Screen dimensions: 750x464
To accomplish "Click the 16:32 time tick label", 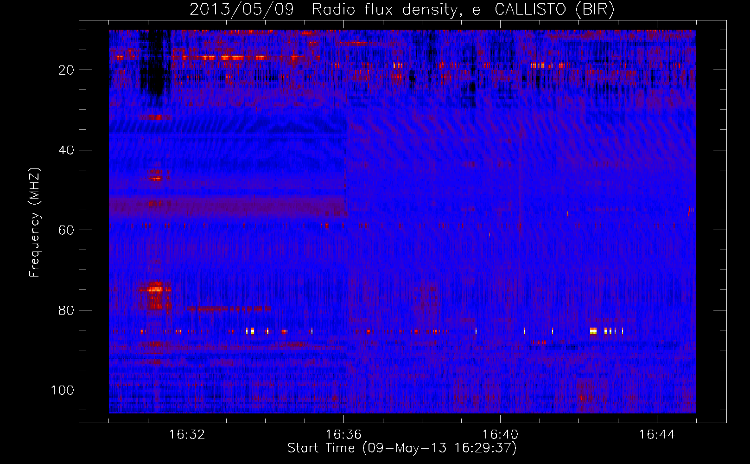I will click(x=187, y=435).
